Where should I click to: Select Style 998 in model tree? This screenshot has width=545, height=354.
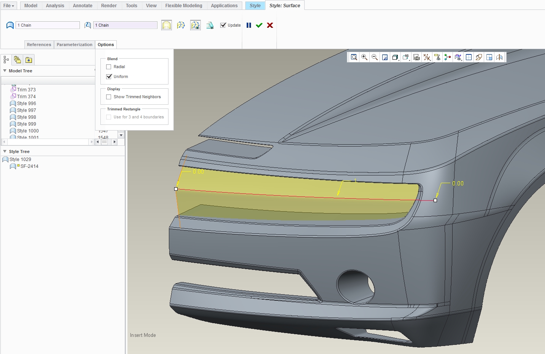point(23,117)
